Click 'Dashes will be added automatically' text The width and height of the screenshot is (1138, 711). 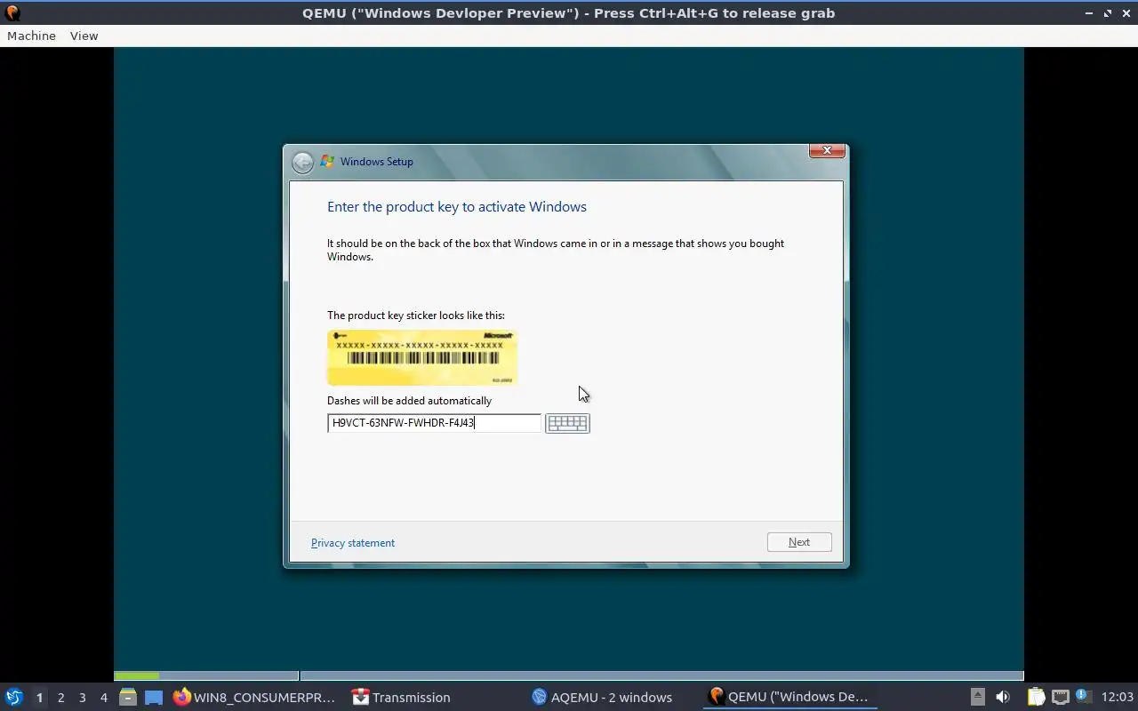pyautogui.click(x=409, y=401)
